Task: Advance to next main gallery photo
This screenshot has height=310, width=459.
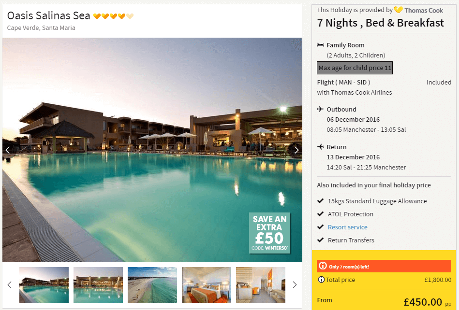Action: click(296, 150)
